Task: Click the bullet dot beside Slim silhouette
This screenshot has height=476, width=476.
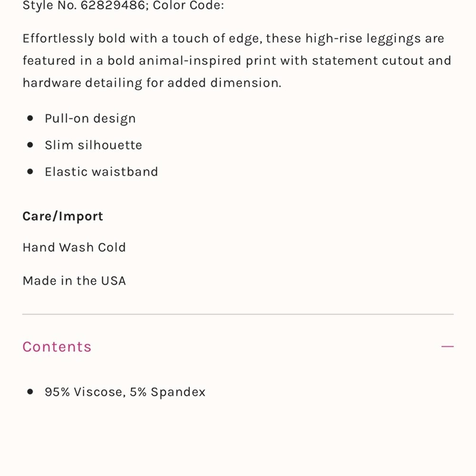Action: (30, 145)
